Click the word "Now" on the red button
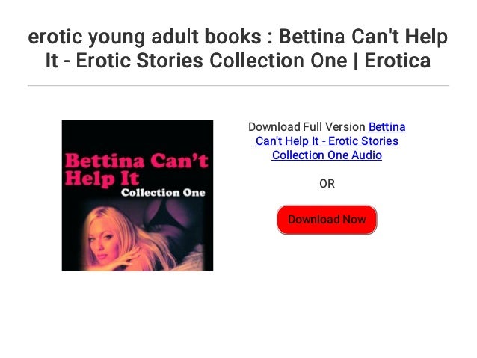477x358 pixels. click(x=354, y=219)
